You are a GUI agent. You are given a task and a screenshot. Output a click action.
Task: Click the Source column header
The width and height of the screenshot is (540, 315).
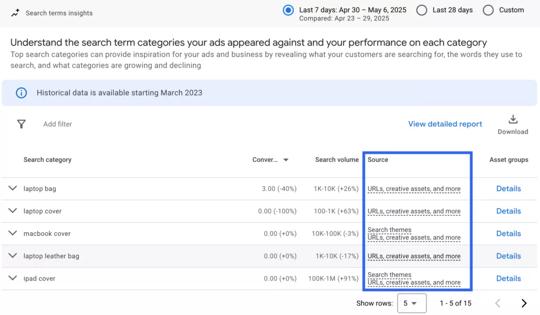[x=378, y=160]
